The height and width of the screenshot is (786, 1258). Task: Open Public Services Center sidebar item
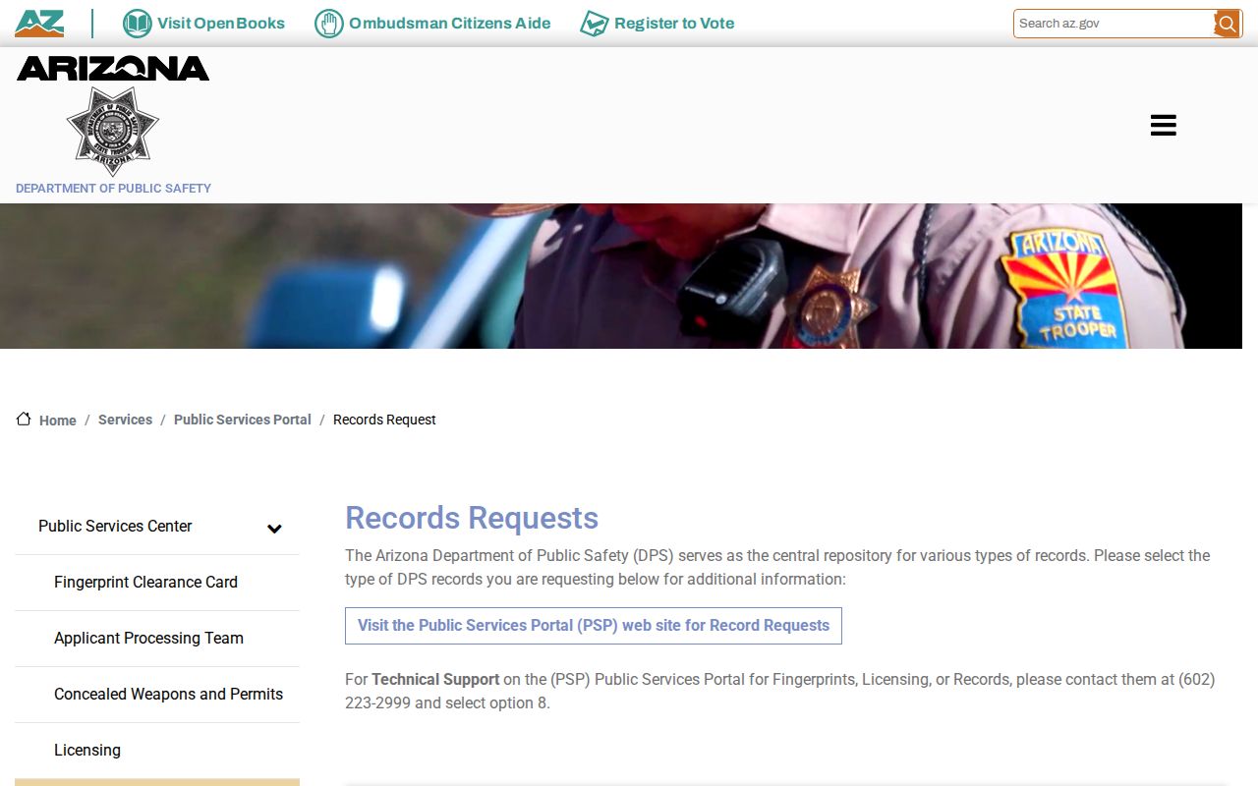click(115, 527)
